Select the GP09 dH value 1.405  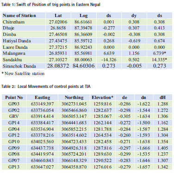(163, 148)
